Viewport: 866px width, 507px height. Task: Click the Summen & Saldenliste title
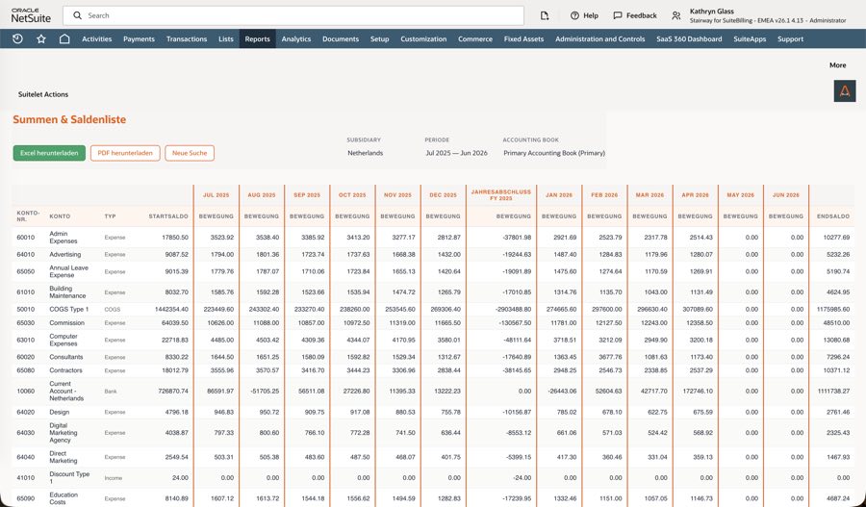69,119
